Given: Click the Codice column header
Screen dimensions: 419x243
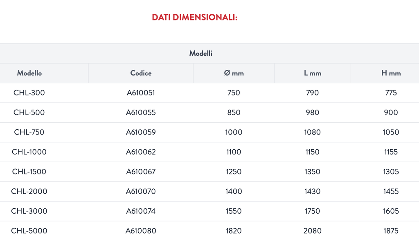Looking at the screenshot, I should [x=141, y=73].
